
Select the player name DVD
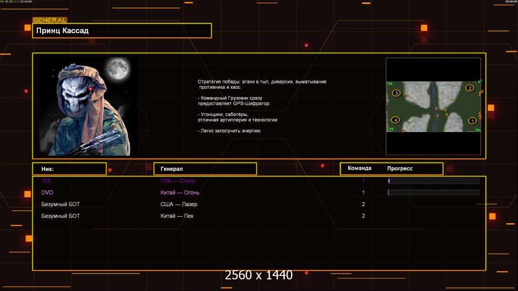click(x=47, y=193)
